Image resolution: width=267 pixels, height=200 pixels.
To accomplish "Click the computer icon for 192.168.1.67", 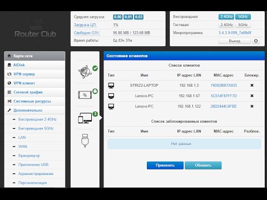I will pos(111,96).
